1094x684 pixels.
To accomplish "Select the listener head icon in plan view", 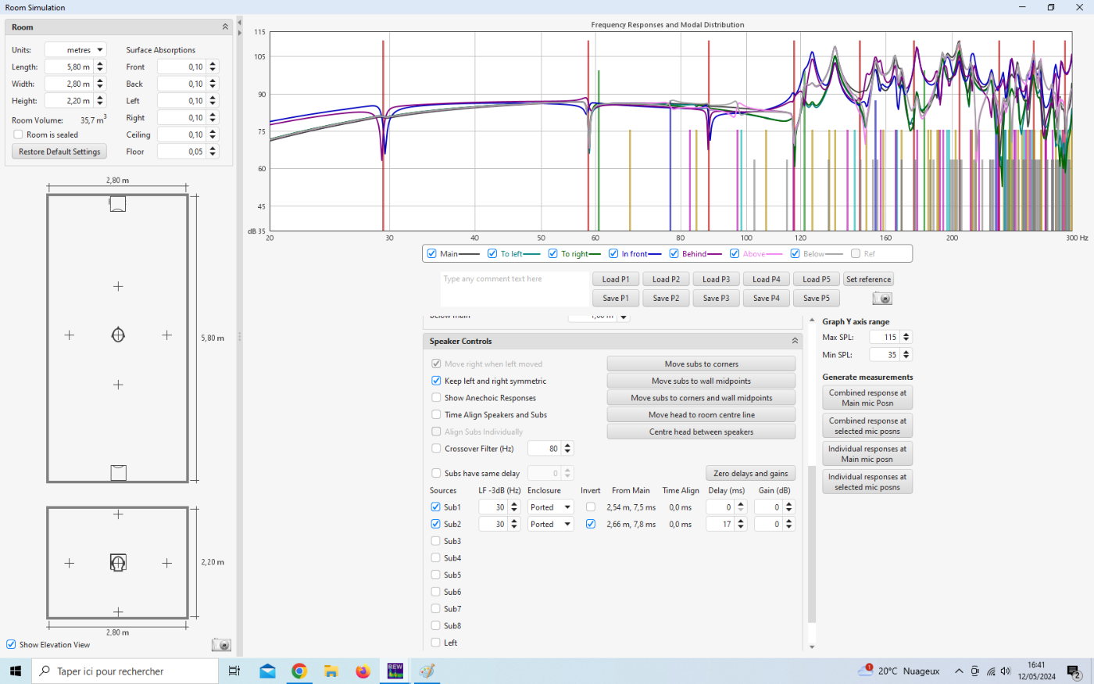I will [x=118, y=335].
